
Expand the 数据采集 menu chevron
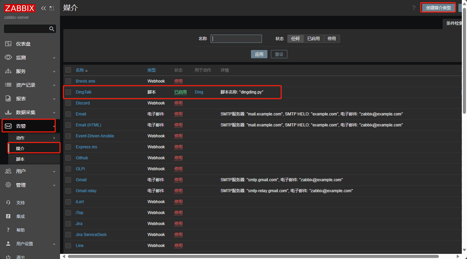click(54, 113)
